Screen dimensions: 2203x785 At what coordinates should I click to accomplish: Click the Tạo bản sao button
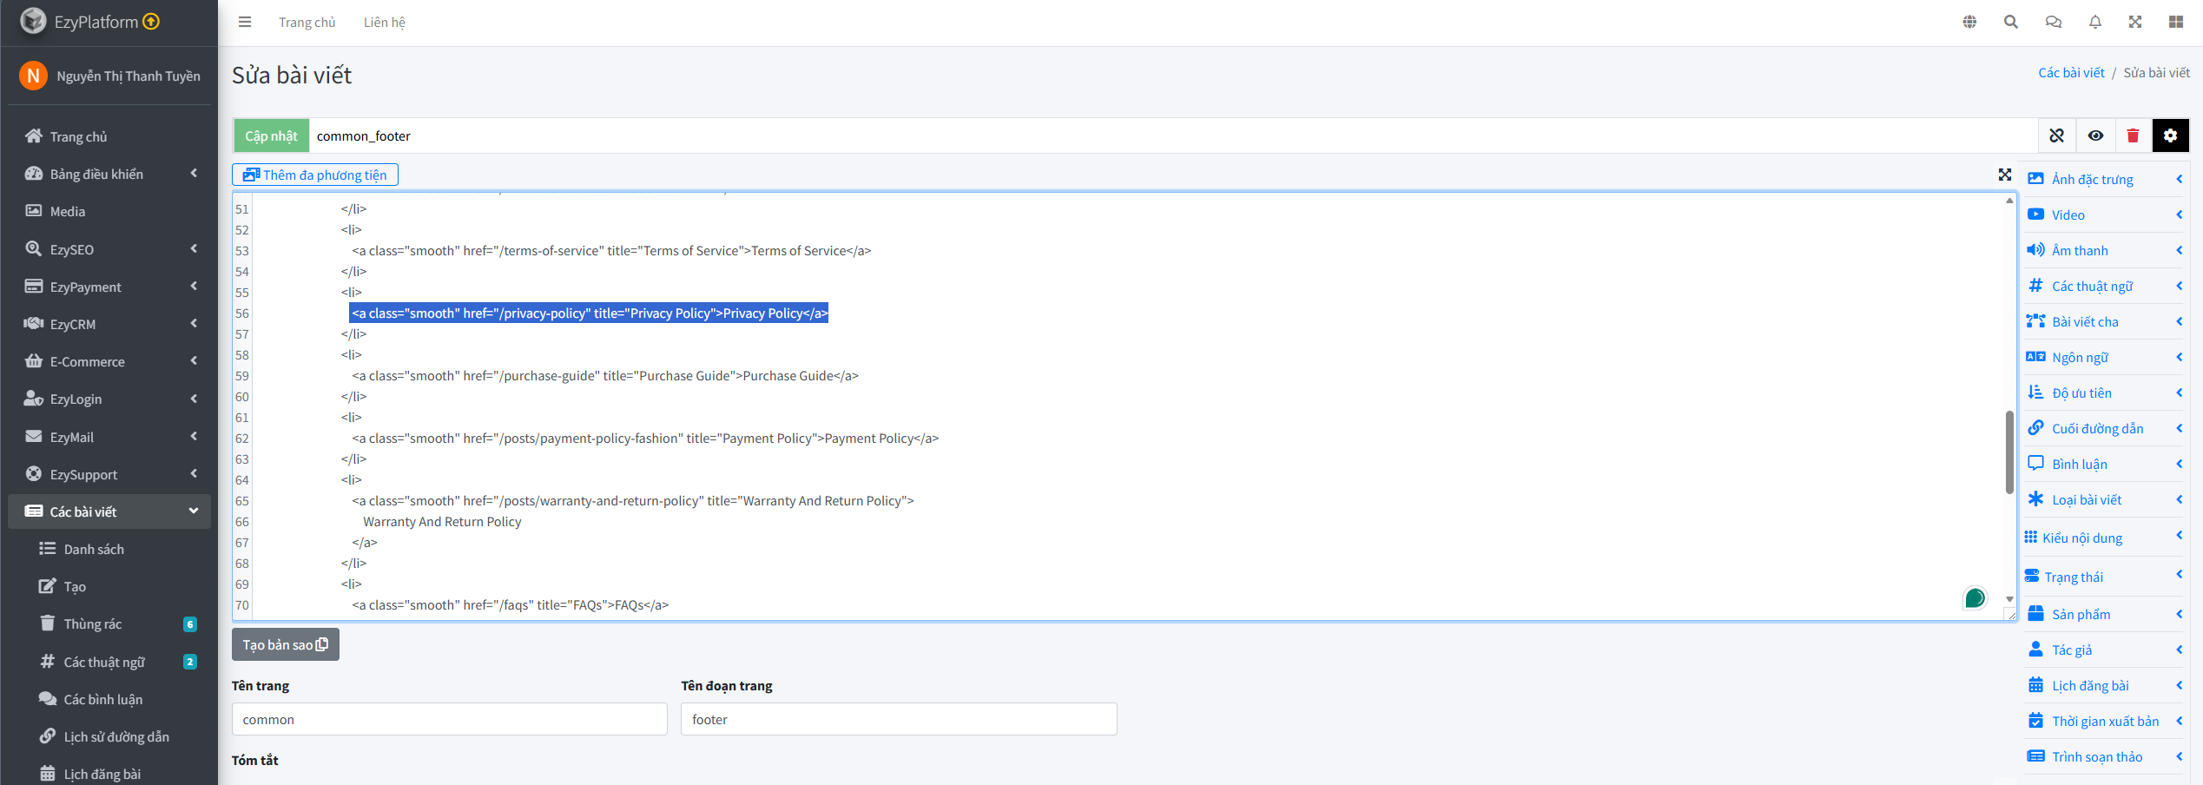[285, 644]
